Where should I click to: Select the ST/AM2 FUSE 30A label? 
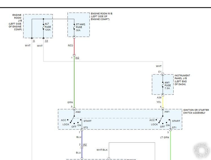pyautogui.click(x=80, y=27)
